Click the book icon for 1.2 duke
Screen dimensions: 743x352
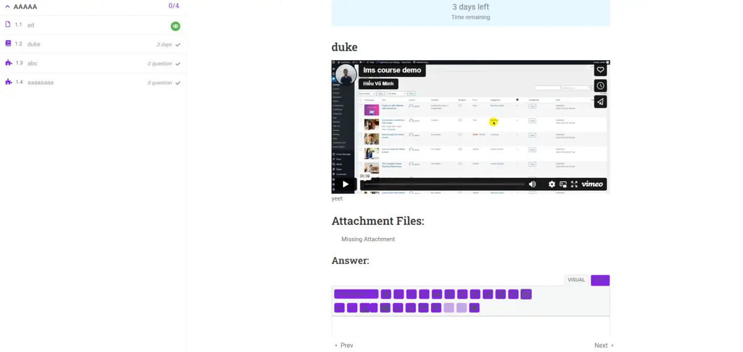[x=8, y=44]
